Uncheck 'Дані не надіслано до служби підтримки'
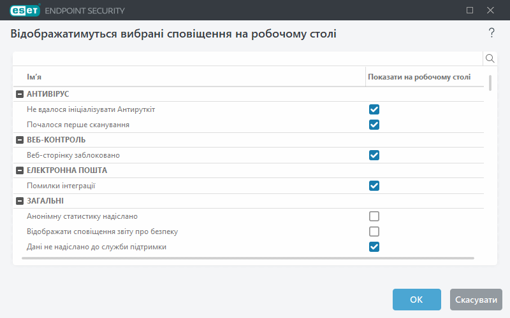Screen dimensions: 510x318 [x=374, y=247]
